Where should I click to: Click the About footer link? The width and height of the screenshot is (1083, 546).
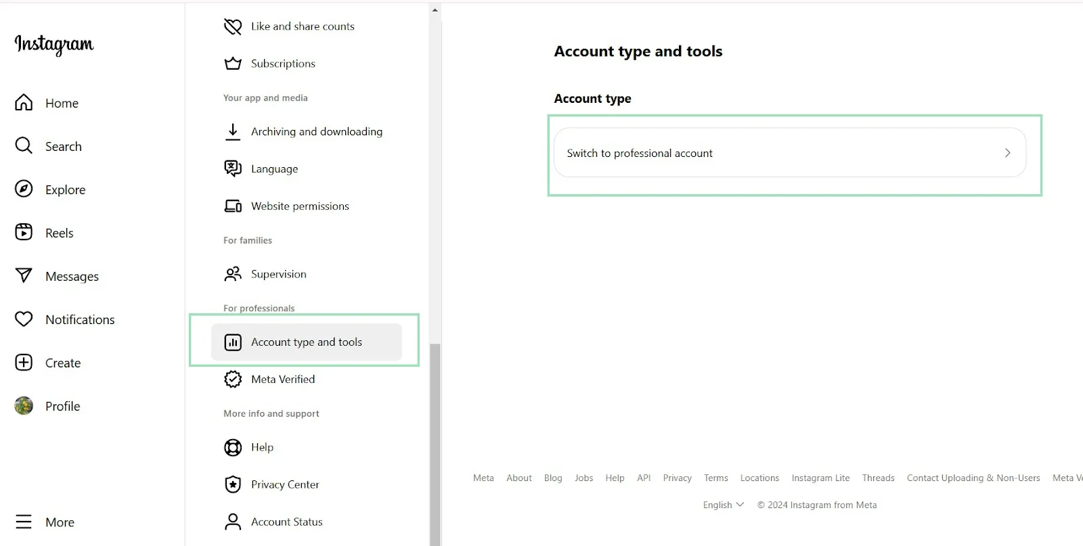519,478
